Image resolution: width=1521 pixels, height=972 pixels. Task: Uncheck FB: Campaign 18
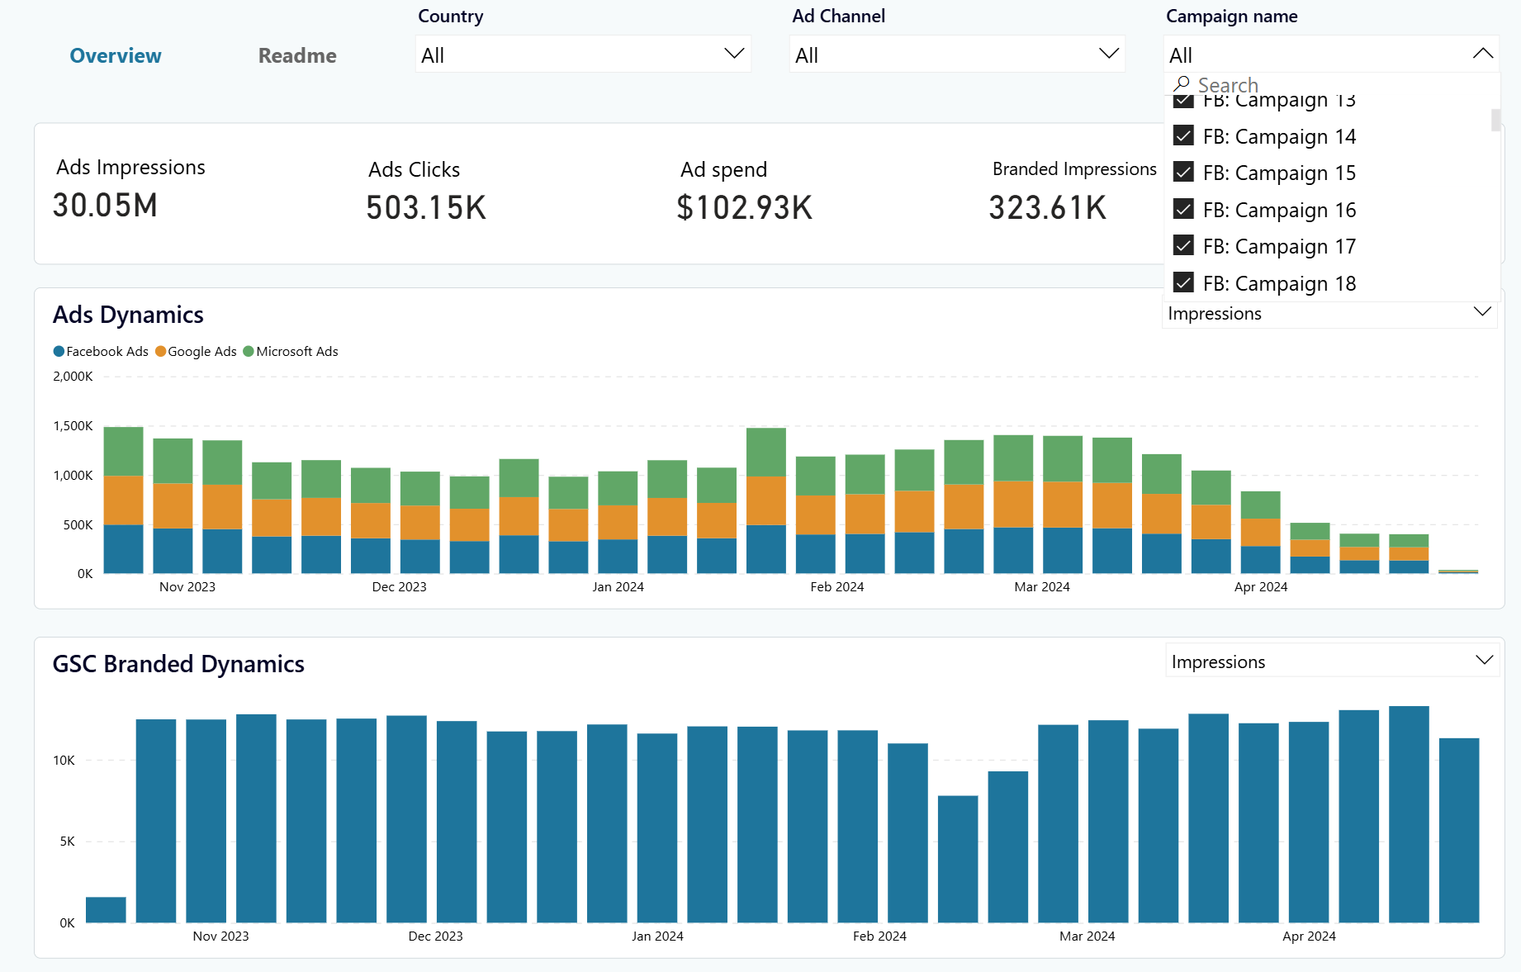[x=1183, y=282]
